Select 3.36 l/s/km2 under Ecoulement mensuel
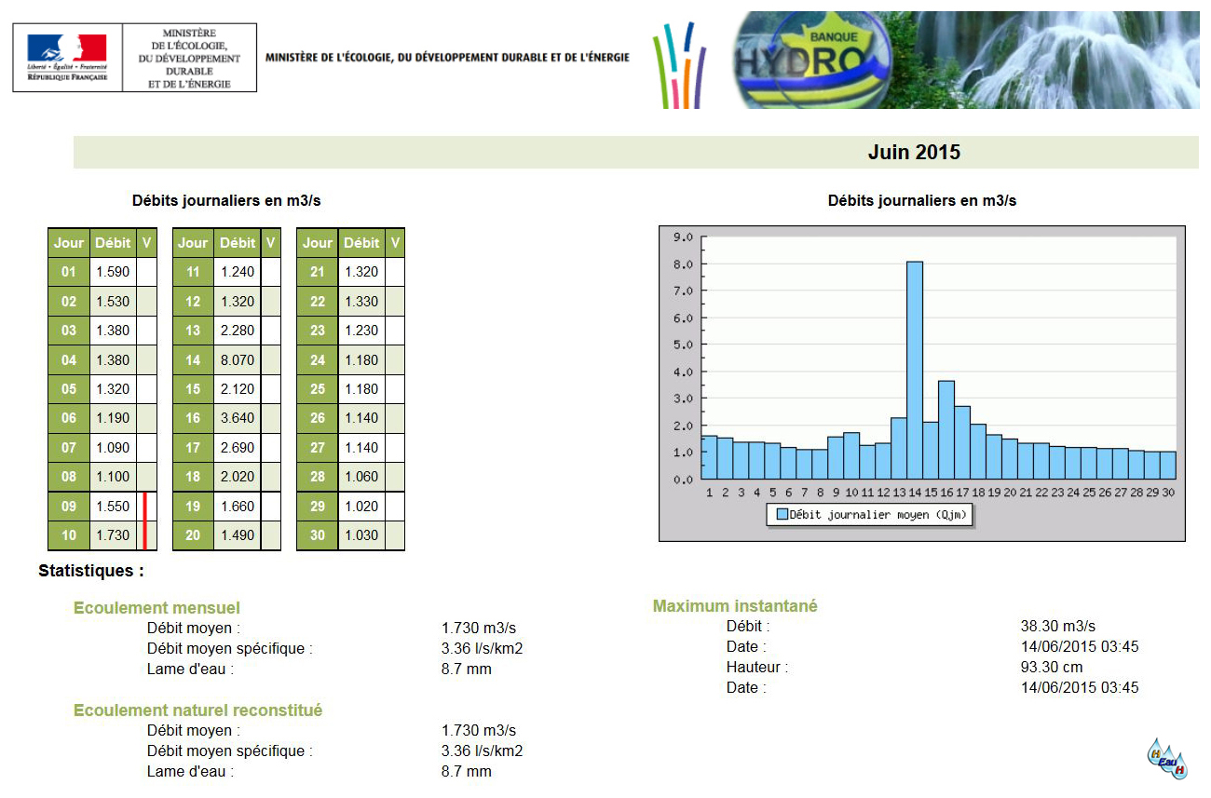1211x798 pixels. [x=483, y=649]
